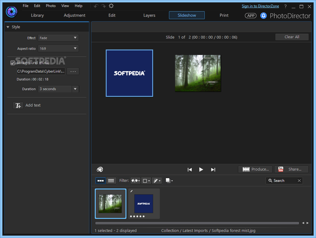
Task: Open the Help menu
Action: coord(79,6)
